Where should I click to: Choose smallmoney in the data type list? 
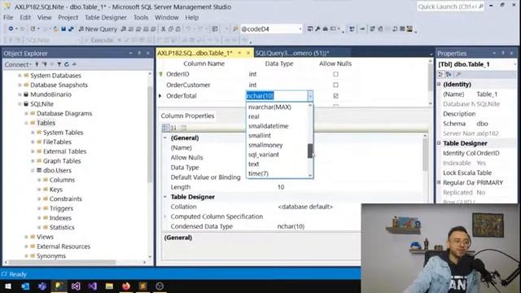coord(265,145)
